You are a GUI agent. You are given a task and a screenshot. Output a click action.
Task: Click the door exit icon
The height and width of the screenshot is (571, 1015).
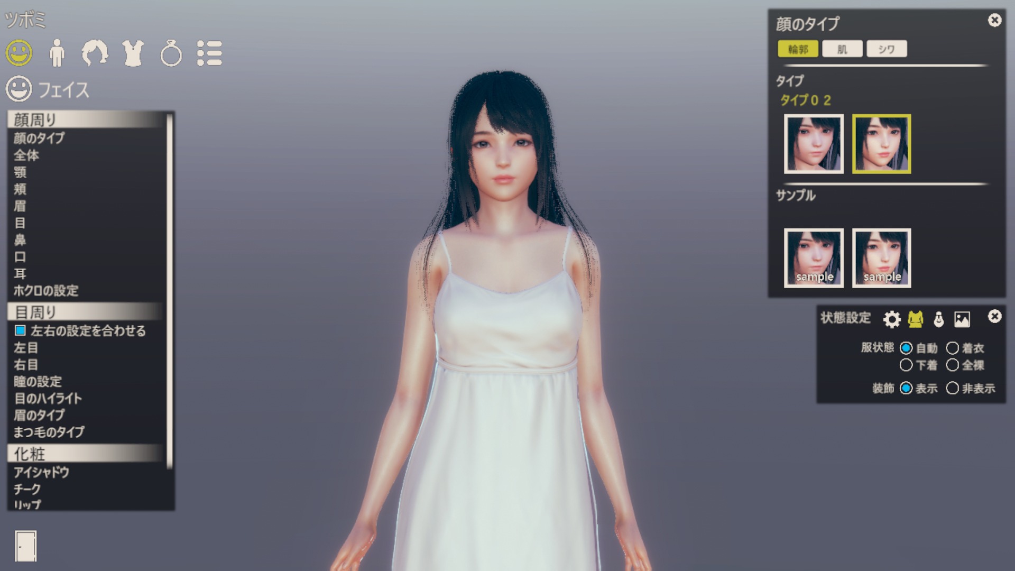coord(25,546)
